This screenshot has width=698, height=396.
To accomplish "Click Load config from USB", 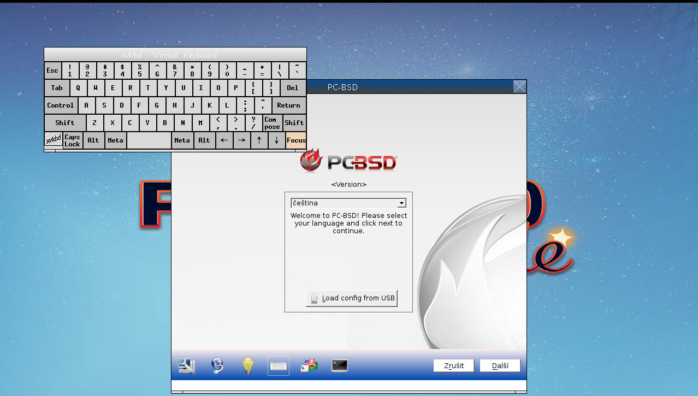I will pos(351,298).
